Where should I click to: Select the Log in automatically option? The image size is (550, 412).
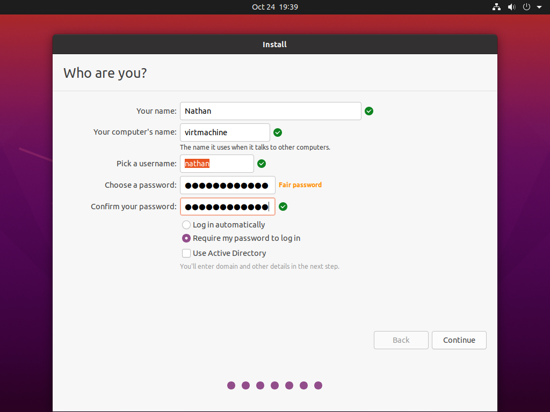[186, 225]
